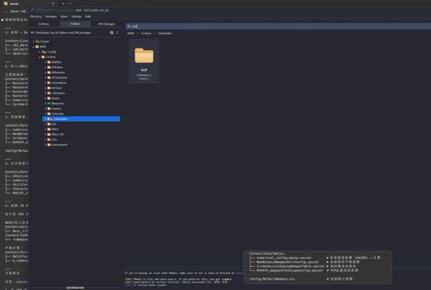Click the magnifier icon in search bar
The height and width of the screenshot is (290, 431).
point(129,26)
